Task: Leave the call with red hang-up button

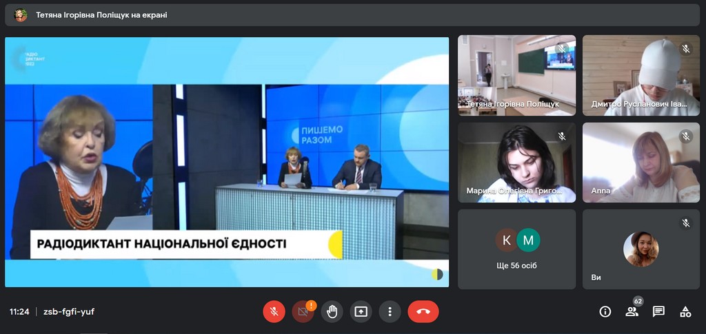Action: tap(423, 311)
